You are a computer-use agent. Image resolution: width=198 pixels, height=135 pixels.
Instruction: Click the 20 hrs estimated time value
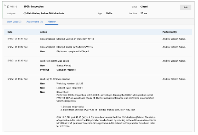144,13
